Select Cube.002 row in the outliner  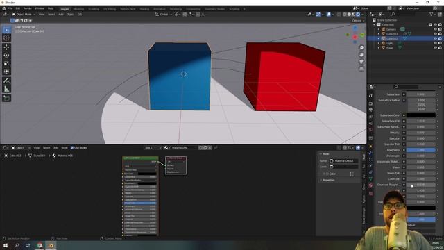tap(405, 39)
